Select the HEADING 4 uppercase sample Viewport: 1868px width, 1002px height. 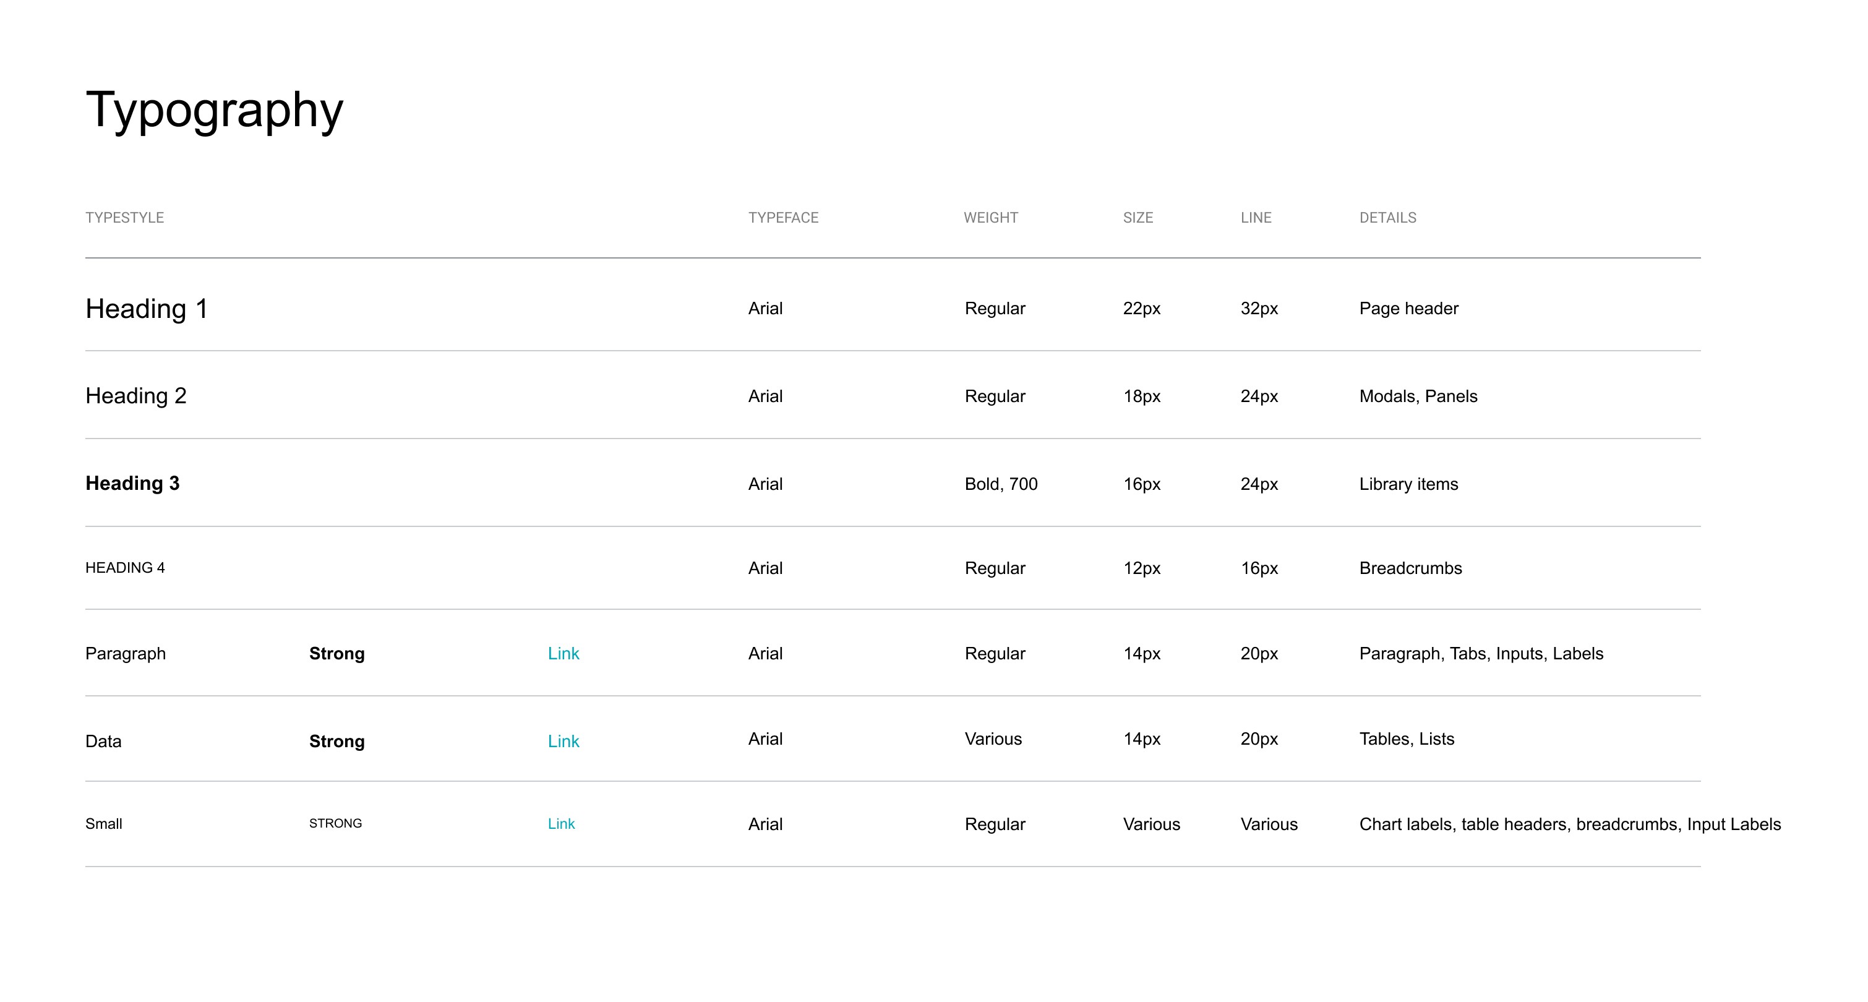(x=125, y=568)
